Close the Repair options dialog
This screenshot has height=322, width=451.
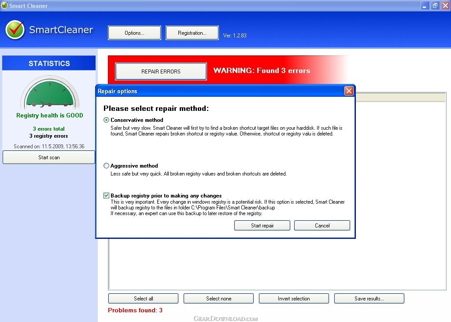pyautogui.click(x=349, y=91)
